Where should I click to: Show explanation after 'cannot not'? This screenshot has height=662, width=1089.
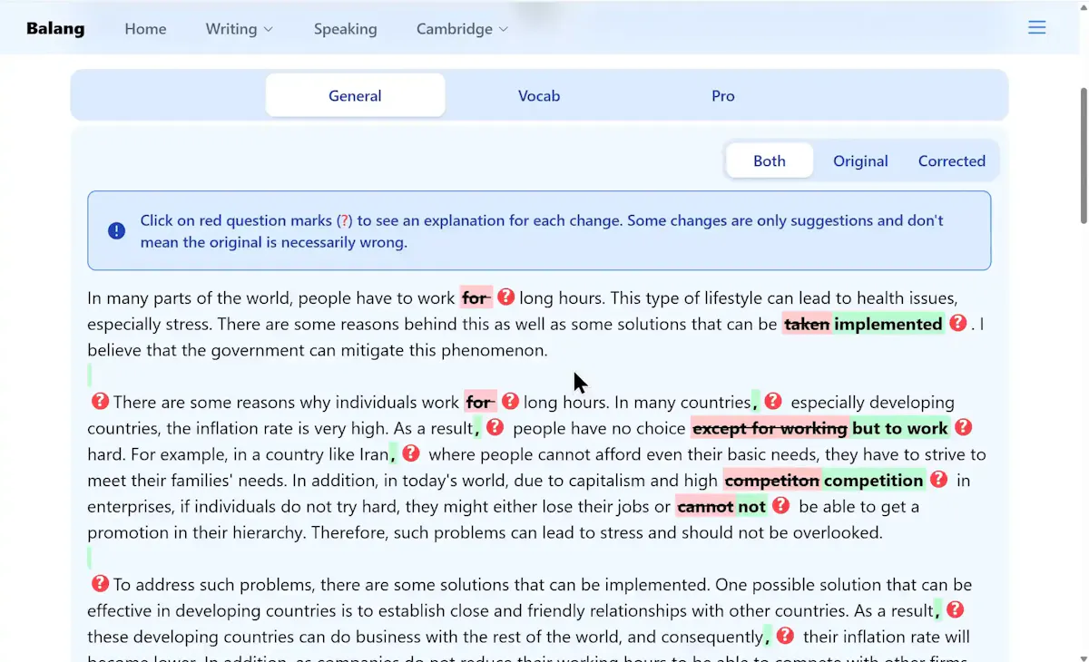pyautogui.click(x=780, y=506)
